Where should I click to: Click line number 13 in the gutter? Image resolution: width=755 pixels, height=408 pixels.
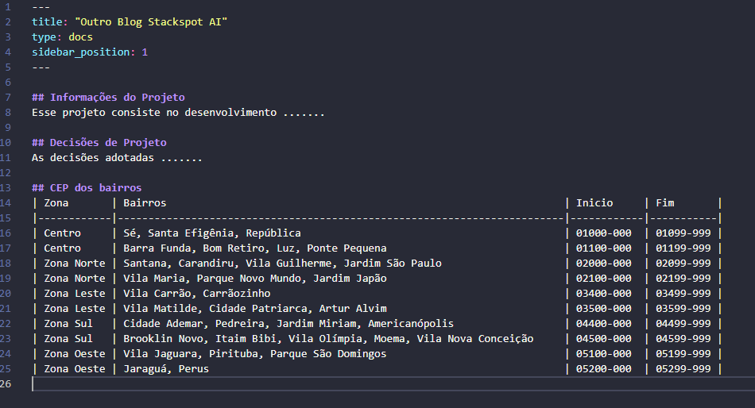click(6, 187)
